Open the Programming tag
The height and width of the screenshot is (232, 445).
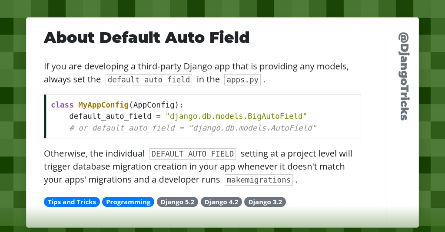128,202
